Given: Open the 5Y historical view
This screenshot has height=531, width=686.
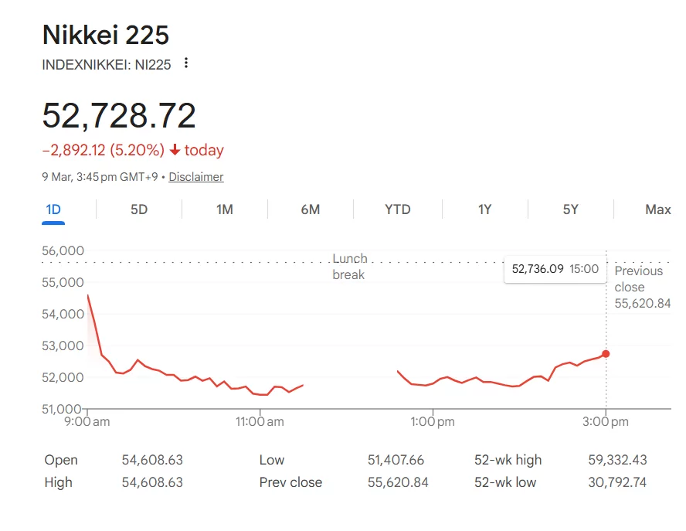Looking at the screenshot, I should (570, 209).
